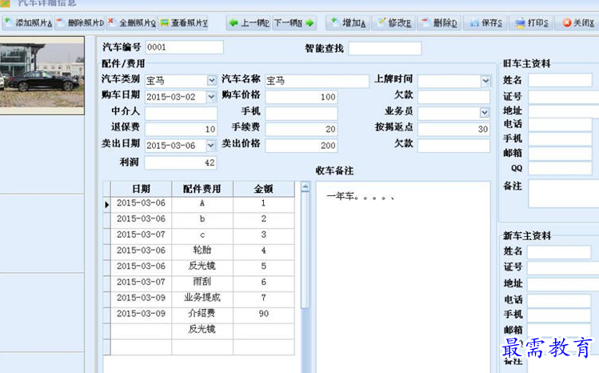The image size is (599, 373).
Task: Save the record with 保存 button
Action: [485, 23]
